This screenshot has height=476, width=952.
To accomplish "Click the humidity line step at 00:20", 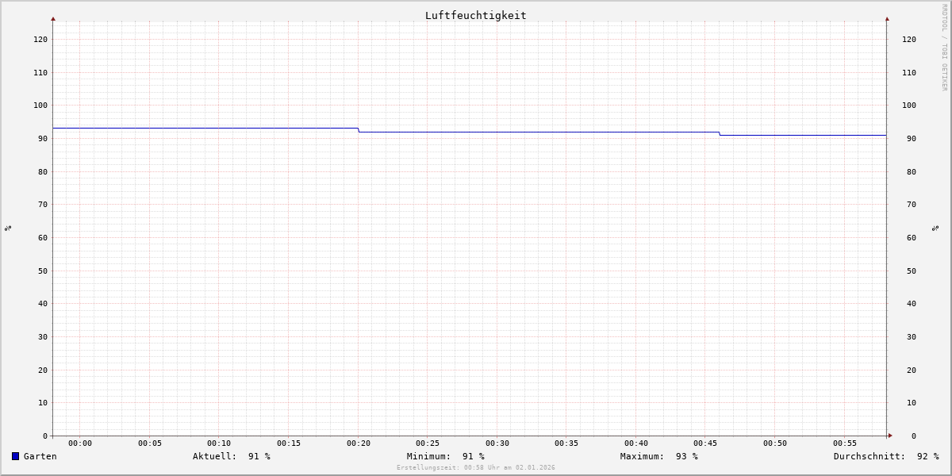I will 359,130.
